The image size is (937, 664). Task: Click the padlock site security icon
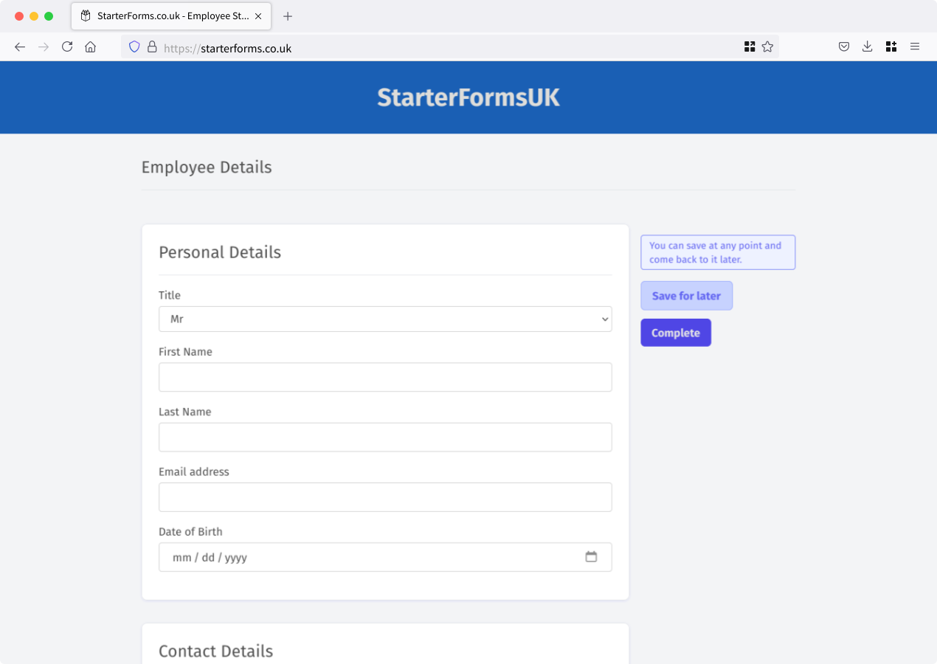(152, 47)
